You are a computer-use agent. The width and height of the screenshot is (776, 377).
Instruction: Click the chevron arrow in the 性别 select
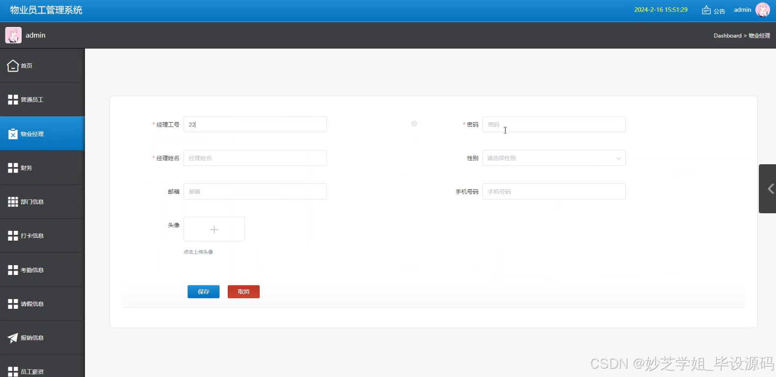click(618, 158)
